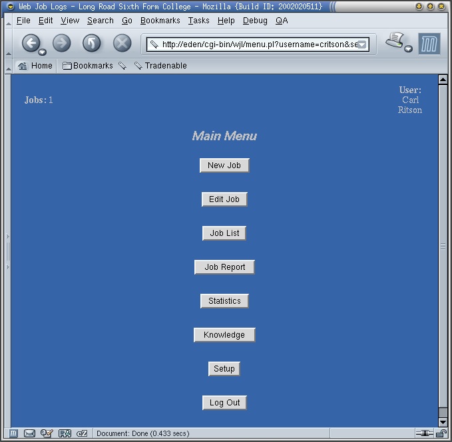This screenshot has width=452, height=442.
Task: Click the URL address field
Action: click(258, 45)
